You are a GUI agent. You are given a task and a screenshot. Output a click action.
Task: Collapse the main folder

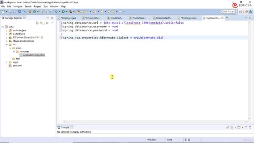pyautogui.click(x=10, y=48)
